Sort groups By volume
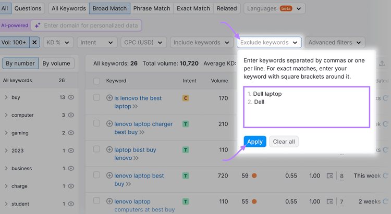 tap(56, 64)
